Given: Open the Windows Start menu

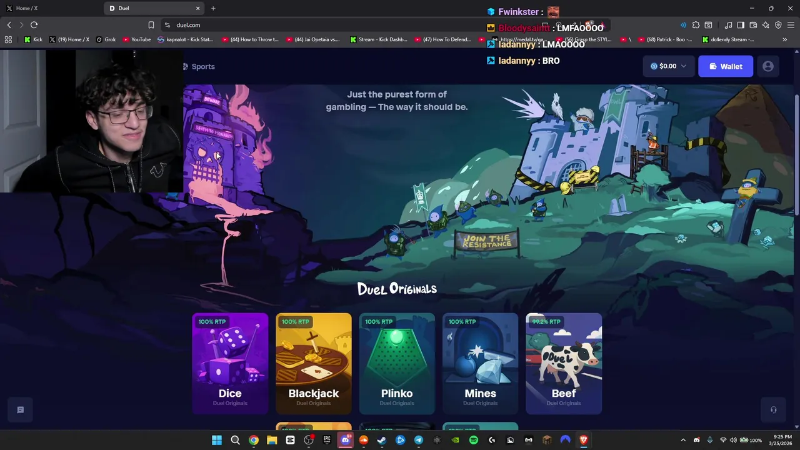Looking at the screenshot, I should 217,440.
